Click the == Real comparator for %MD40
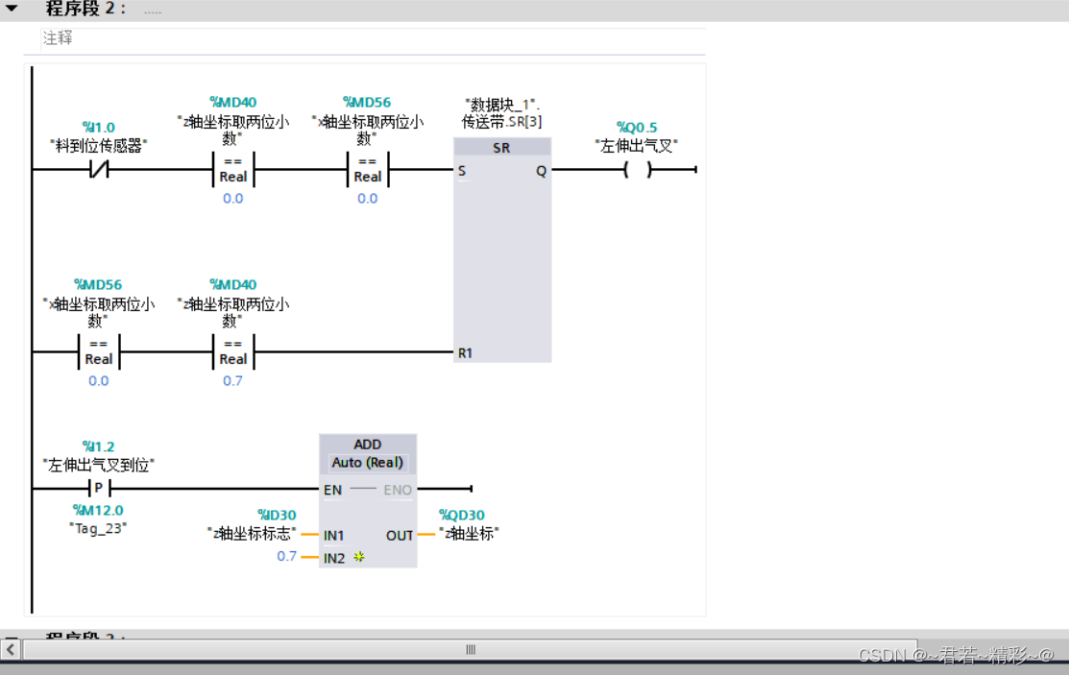This screenshot has height=675, width=1069. pyautogui.click(x=231, y=169)
